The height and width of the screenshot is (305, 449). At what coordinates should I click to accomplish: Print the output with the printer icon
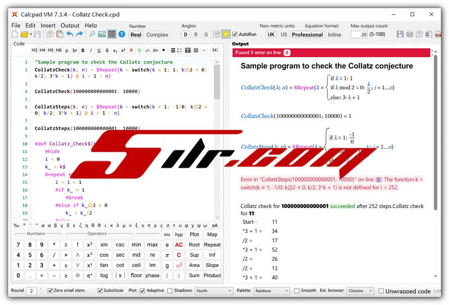coord(410,34)
